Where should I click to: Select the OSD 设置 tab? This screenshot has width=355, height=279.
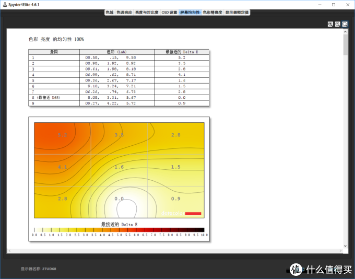point(169,13)
